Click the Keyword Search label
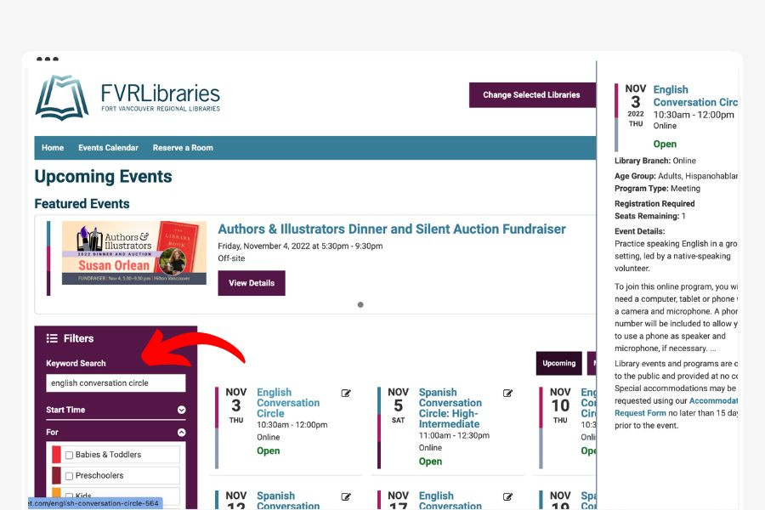 (76, 363)
